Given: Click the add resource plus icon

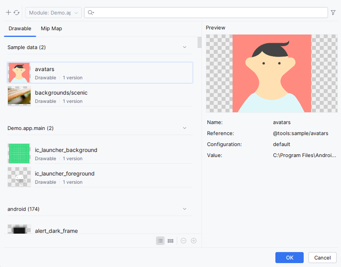Looking at the screenshot, I should [8, 12].
